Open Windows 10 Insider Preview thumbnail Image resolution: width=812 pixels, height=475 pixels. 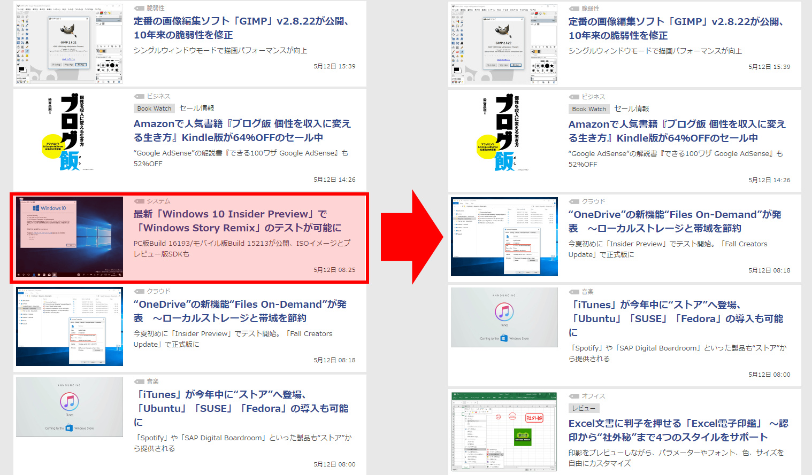(x=70, y=237)
